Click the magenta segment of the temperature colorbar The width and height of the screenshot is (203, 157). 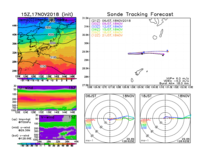click(x=74, y=79)
